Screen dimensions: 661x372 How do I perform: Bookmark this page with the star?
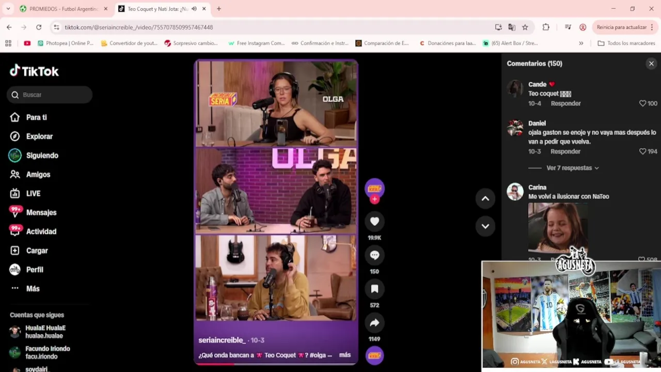[525, 27]
